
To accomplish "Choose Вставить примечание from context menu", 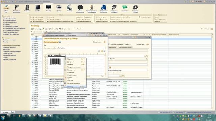I will pyautogui.click(x=75, y=83).
